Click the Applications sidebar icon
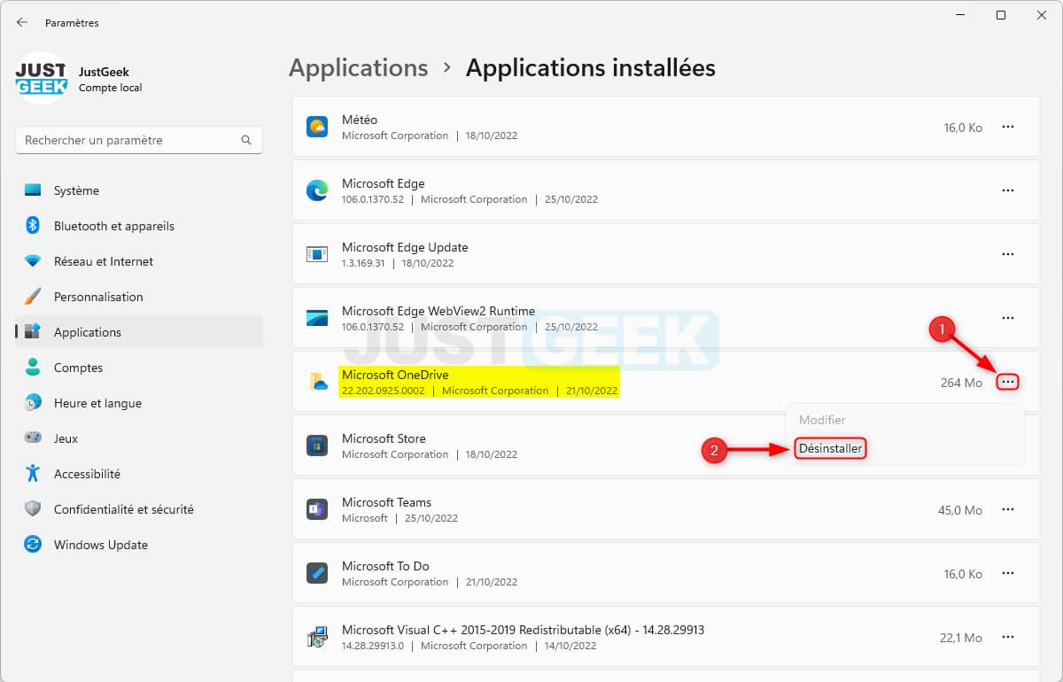The height and width of the screenshot is (682, 1063). (33, 332)
